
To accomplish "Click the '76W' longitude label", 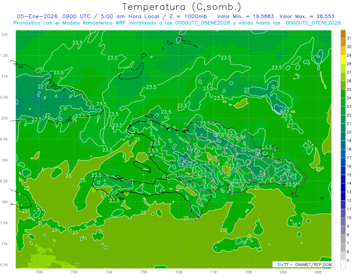I will click(39, 272).
